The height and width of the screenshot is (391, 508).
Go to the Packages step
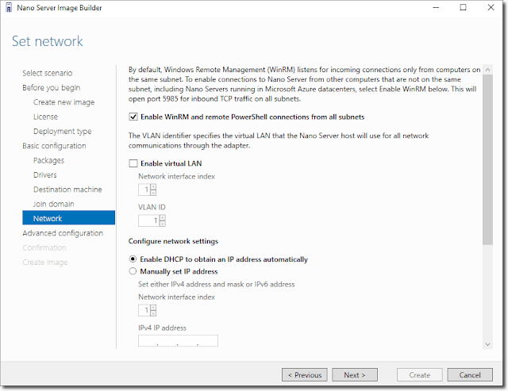point(48,160)
